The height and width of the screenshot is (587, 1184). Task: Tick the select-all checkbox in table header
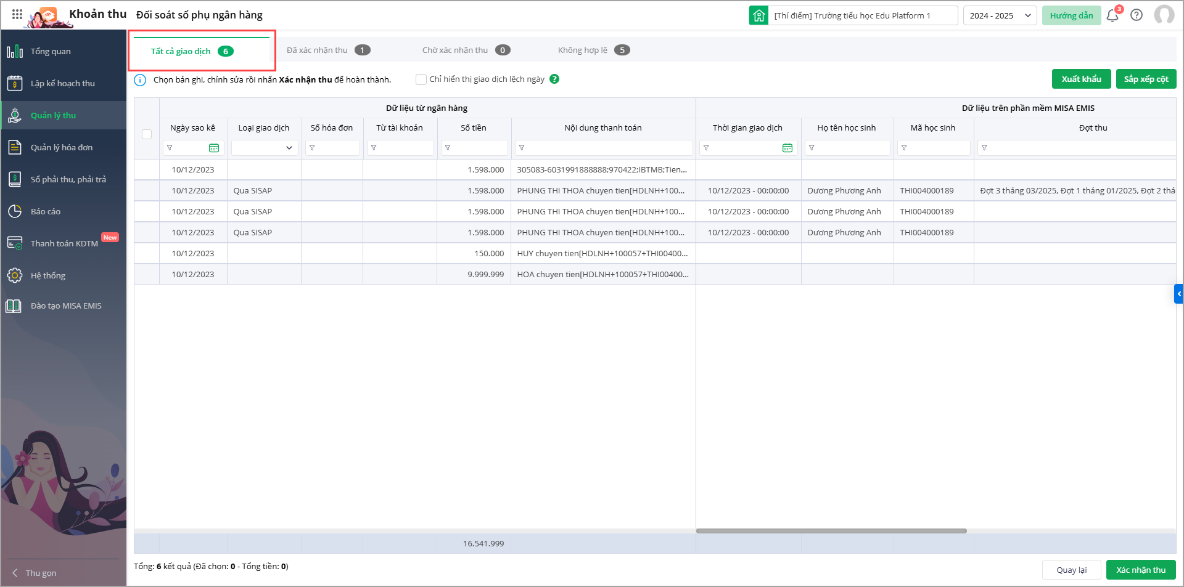(147, 134)
